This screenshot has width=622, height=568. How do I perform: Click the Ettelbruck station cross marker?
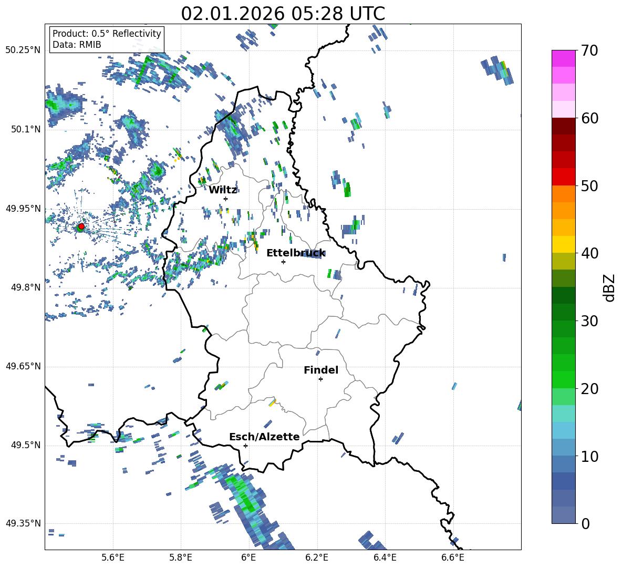click(x=283, y=262)
